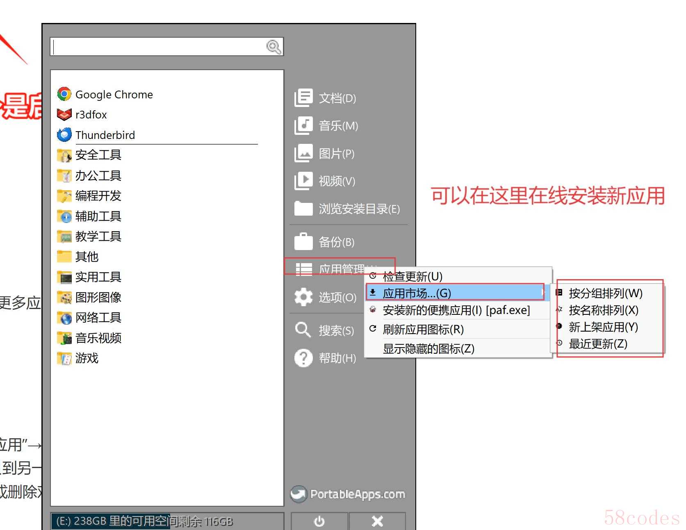Open the 辅助工具 folder icon
Viewport: 686px width, 530px height.
(64, 216)
